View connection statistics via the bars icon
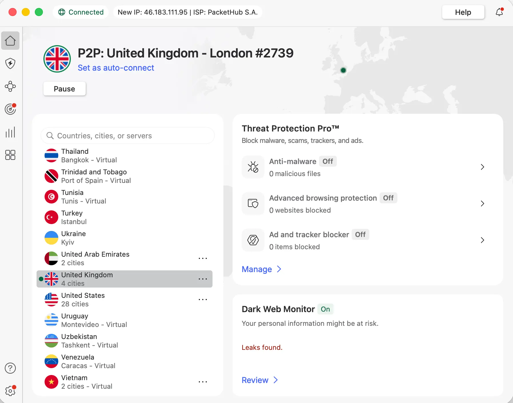The image size is (513, 403). coord(10,132)
